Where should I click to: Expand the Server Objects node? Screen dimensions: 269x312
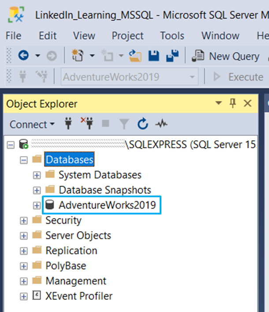pyautogui.click(x=24, y=236)
